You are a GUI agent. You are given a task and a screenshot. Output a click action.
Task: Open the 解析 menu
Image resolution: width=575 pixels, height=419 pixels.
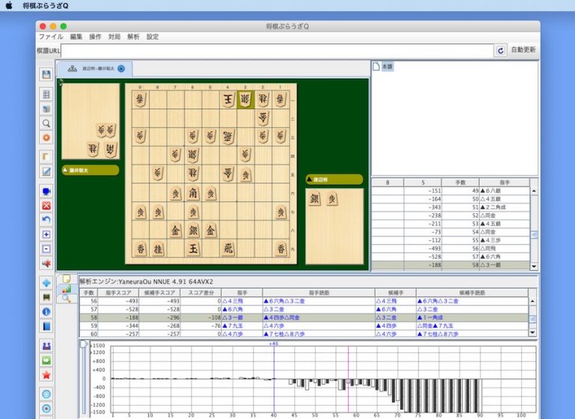(x=134, y=36)
